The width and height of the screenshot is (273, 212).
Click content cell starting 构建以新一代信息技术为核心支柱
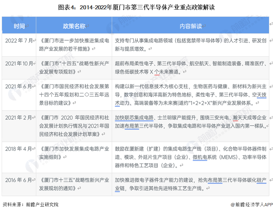point(191,95)
